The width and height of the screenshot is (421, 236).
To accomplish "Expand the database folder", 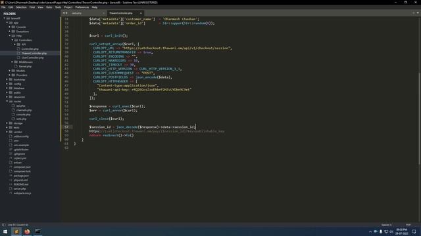I will 7,88.
